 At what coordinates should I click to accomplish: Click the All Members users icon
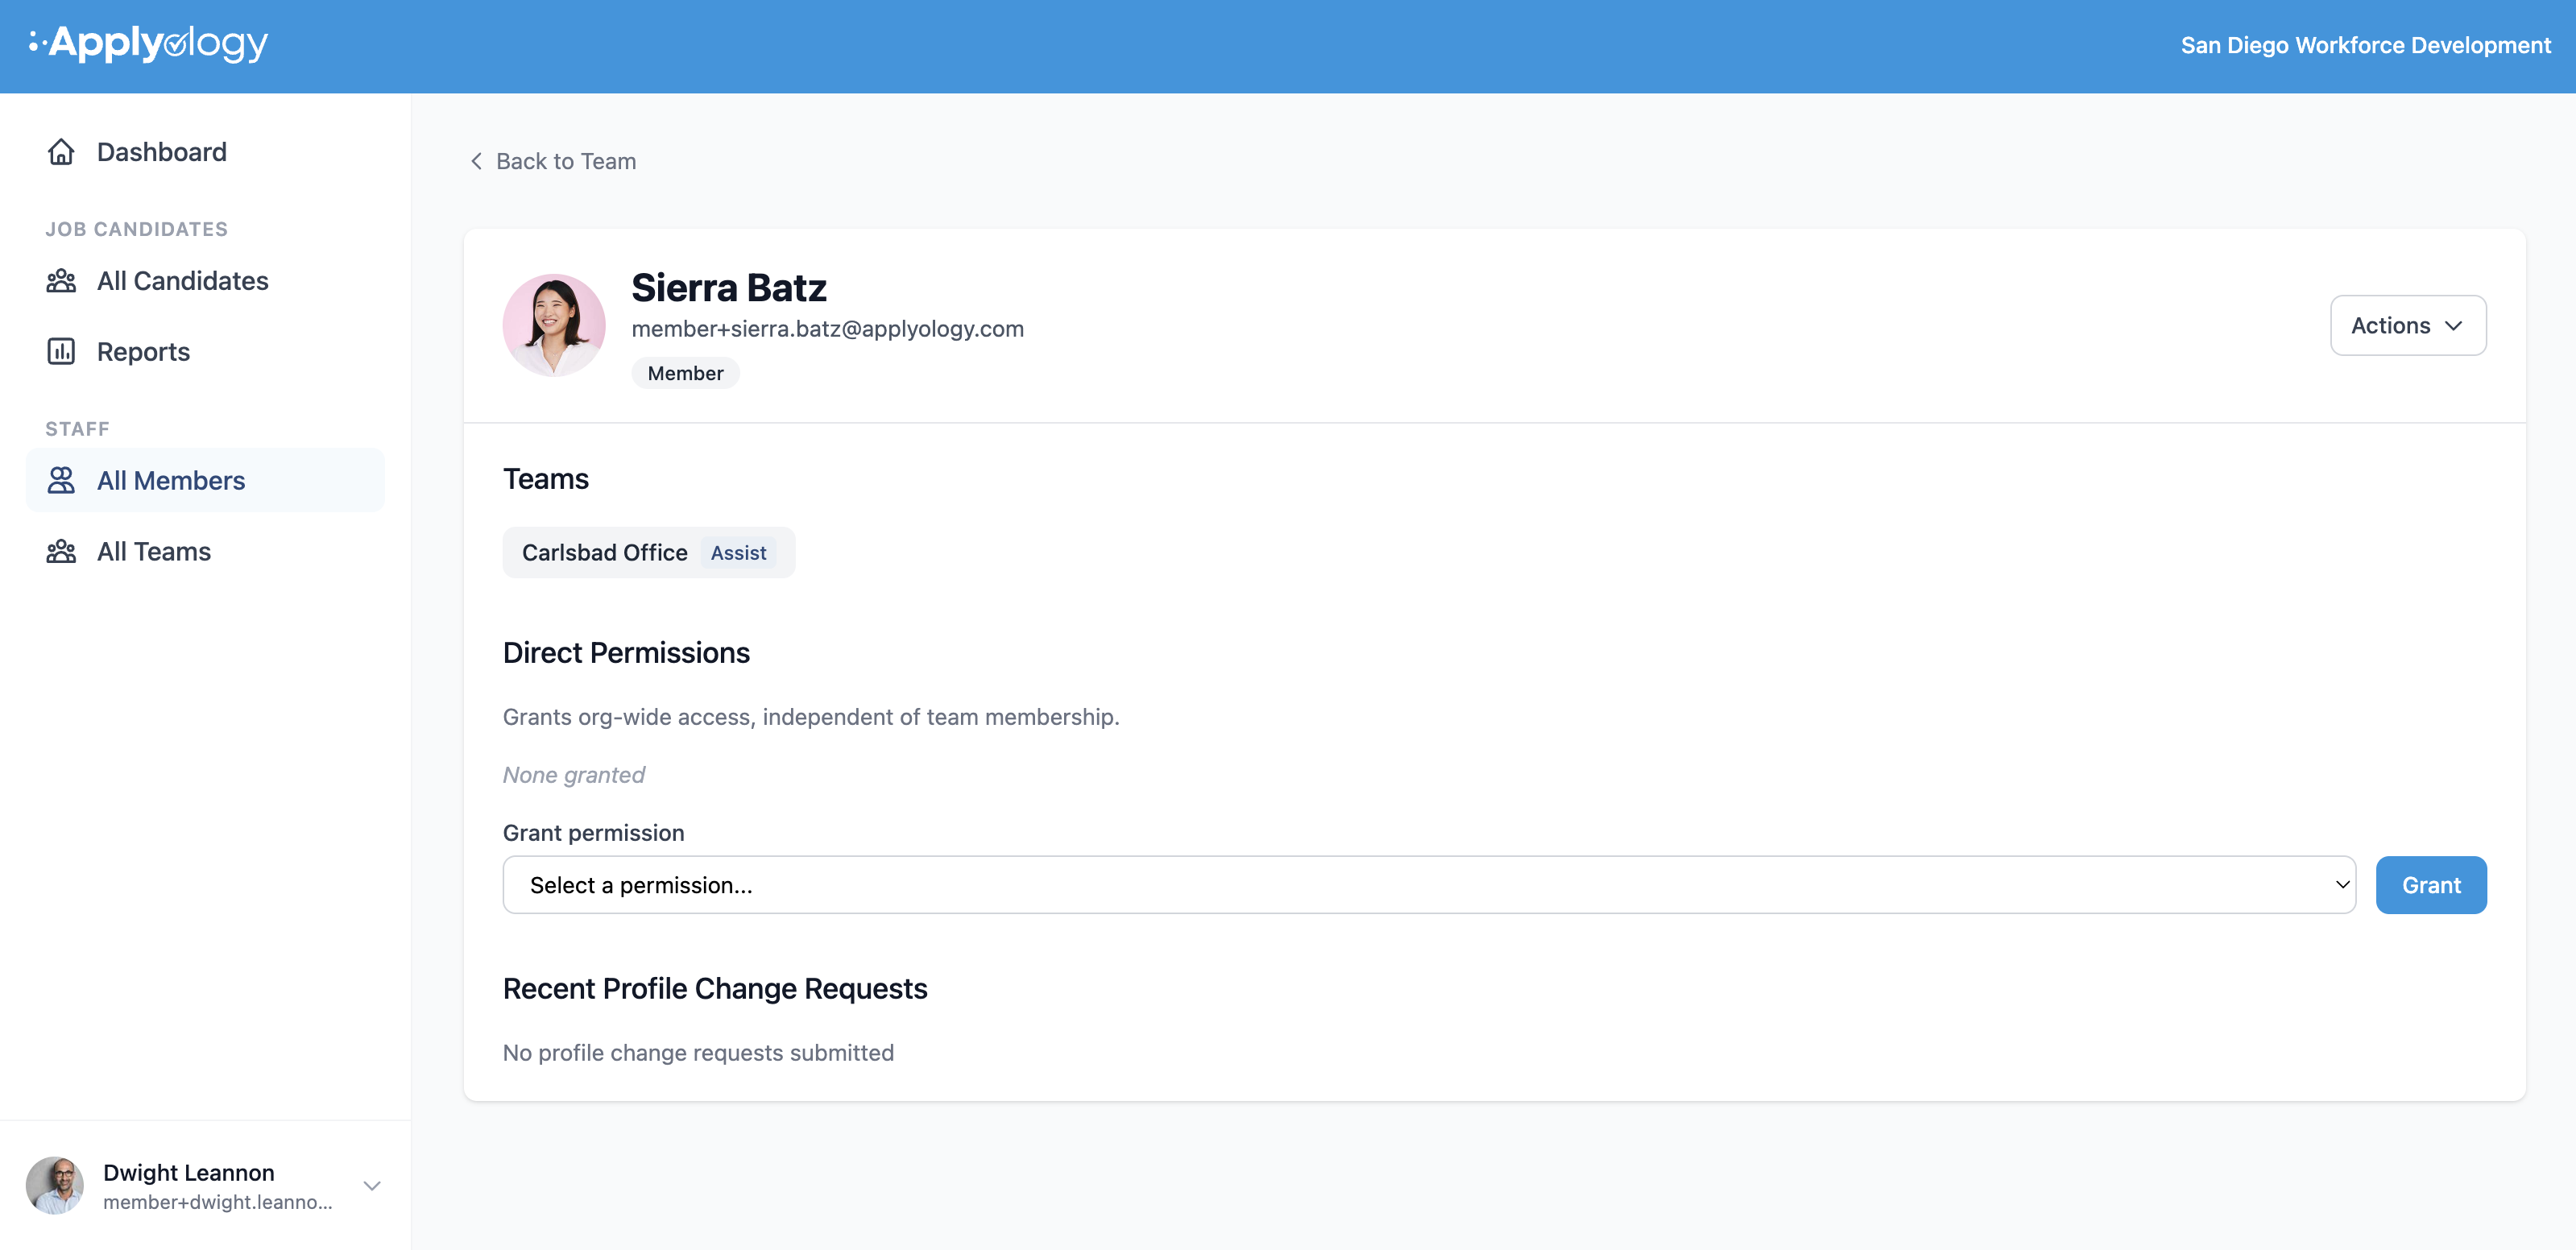(61, 481)
